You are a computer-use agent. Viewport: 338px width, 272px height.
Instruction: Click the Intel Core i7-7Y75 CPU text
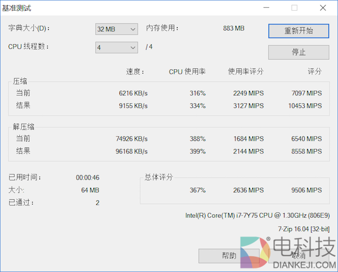click(x=257, y=215)
